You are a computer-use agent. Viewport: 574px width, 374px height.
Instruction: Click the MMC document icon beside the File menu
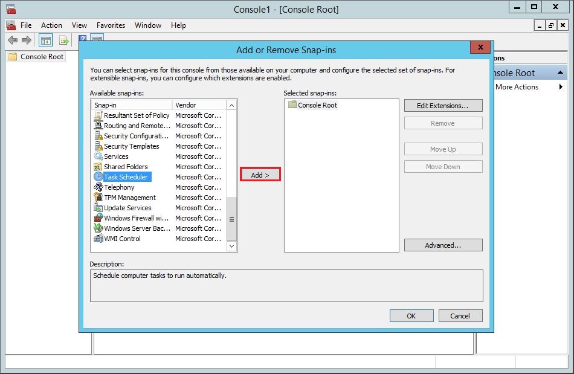point(11,25)
